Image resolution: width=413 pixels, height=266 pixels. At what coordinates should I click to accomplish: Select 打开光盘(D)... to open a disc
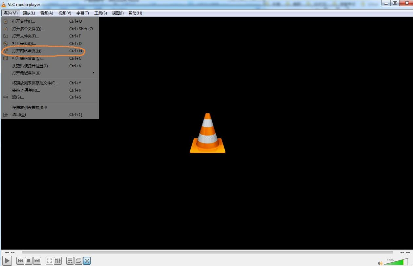click(x=50, y=43)
